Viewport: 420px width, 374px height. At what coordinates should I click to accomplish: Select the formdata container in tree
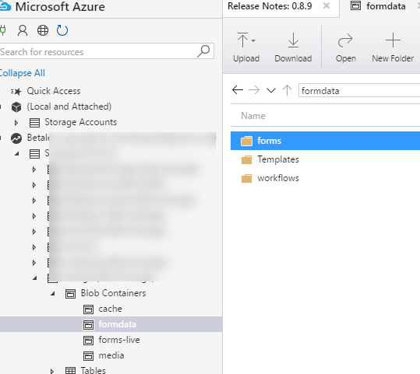(x=118, y=324)
